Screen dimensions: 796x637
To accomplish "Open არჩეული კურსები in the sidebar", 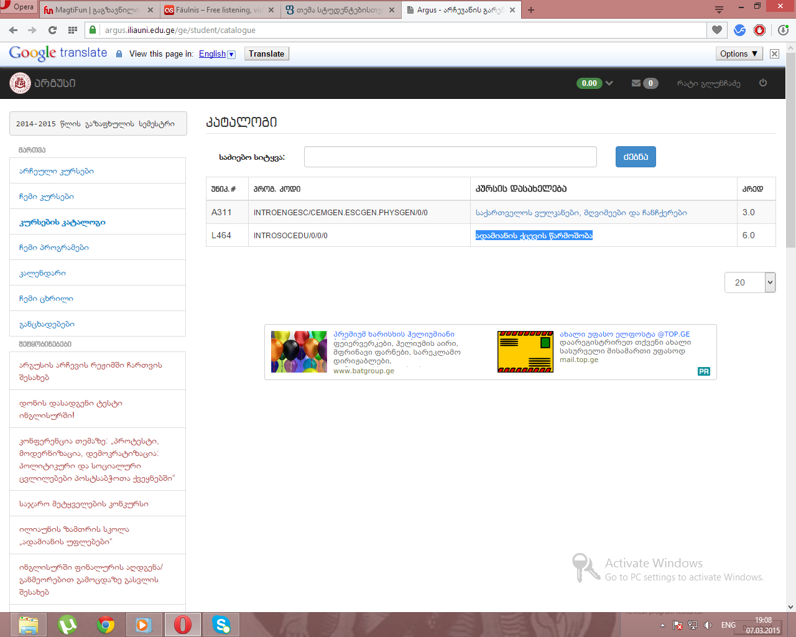I will click(98, 171).
